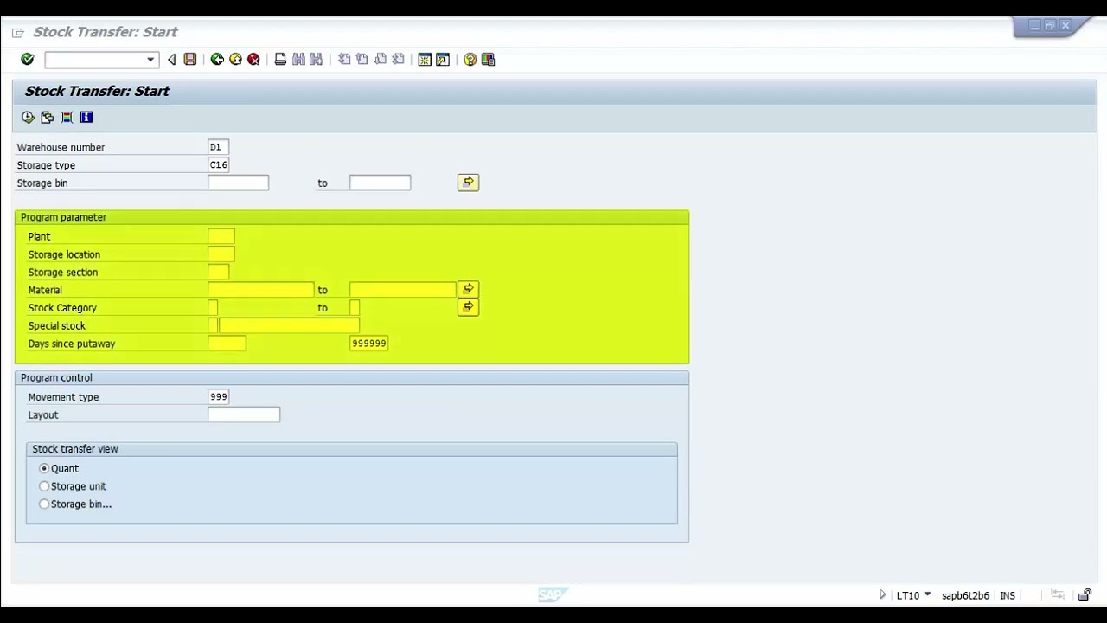Open multiple selection for Stock Category
The width and height of the screenshot is (1107, 623).
pyautogui.click(x=468, y=307)
